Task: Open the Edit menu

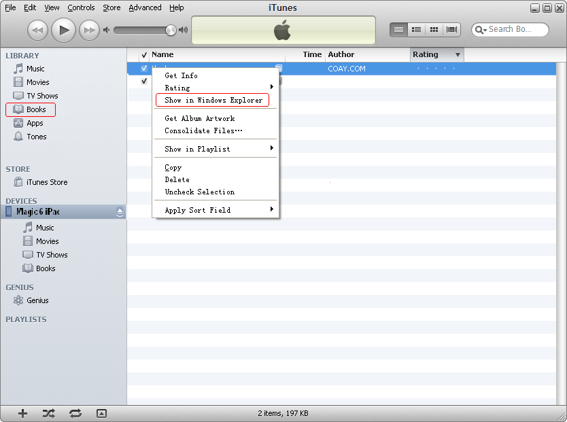Action: [x=30, y=7]
